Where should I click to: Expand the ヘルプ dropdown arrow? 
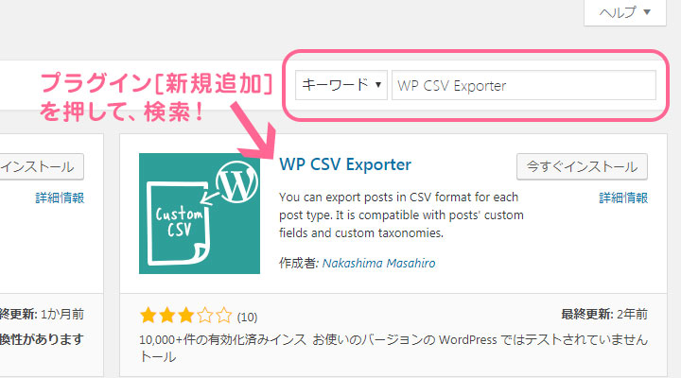tap(647, 12)
